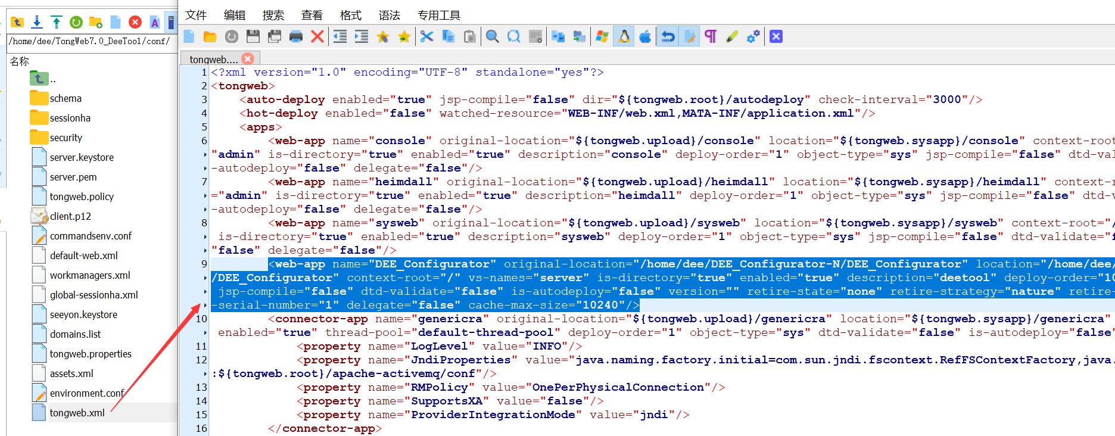Open editor settings with the gears icon
The image size is (1115, 436).
pos(753,36)
